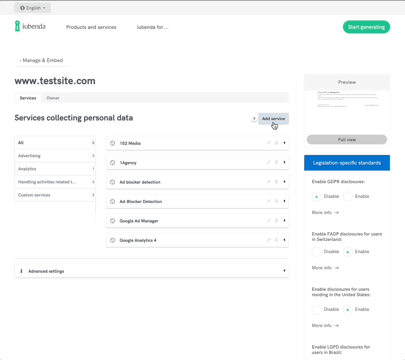The height and width of the screenshot is (360, 405).
Task: Open the English language dropdown
Action: pyautogui.click(x=32, y=8)
